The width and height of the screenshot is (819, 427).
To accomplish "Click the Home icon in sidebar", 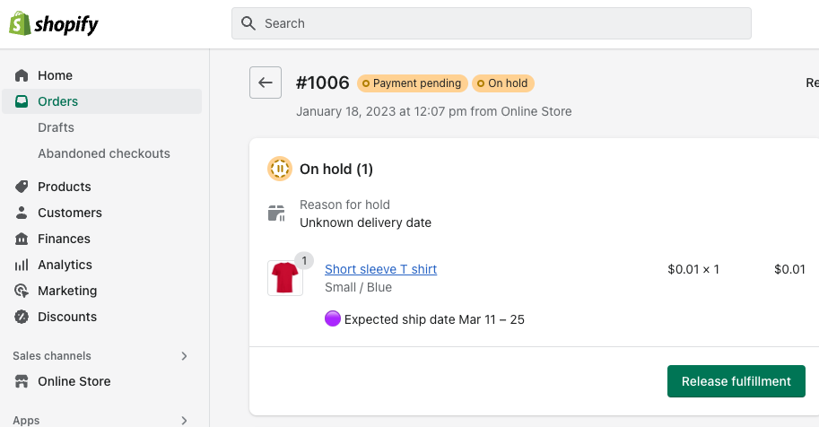I will (x=22, y=75).
